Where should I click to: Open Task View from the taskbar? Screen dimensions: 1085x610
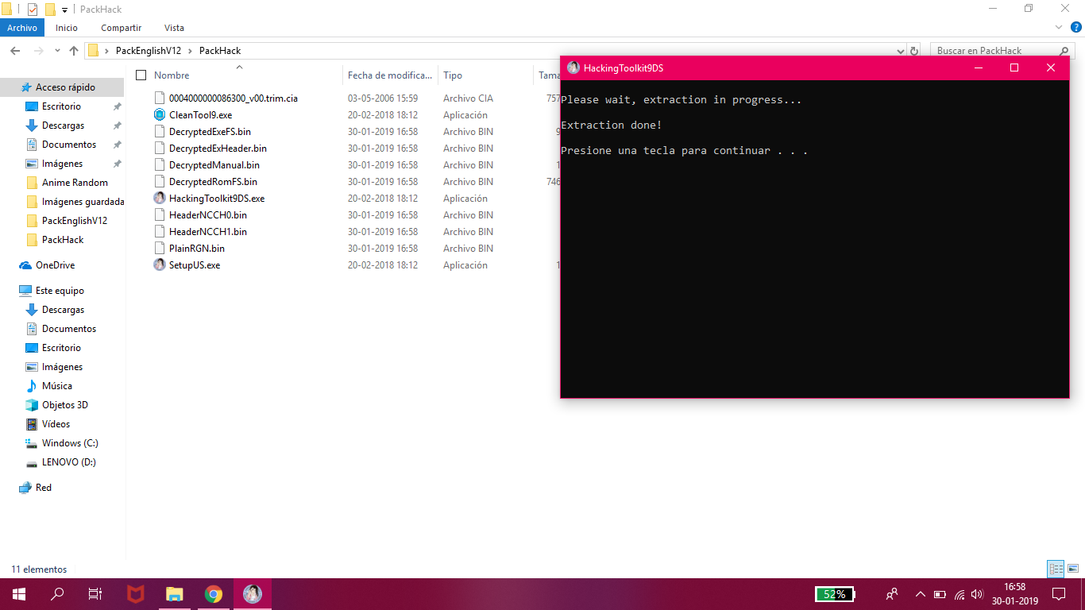[95, 594]
